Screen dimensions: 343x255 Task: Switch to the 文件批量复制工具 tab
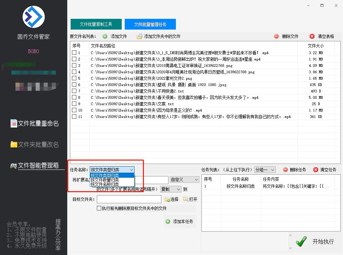(x=96, y=24)
